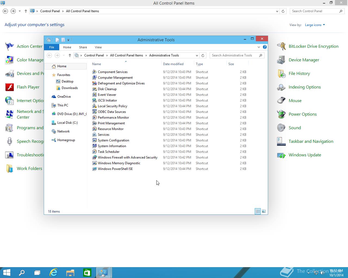The image size is (348, 278).
Task: Open the Store app on taskbar
Action: pos(87,273)
